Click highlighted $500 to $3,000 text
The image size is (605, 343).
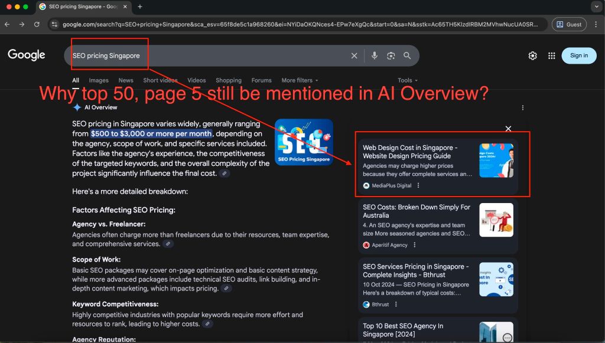coord(151,134)
